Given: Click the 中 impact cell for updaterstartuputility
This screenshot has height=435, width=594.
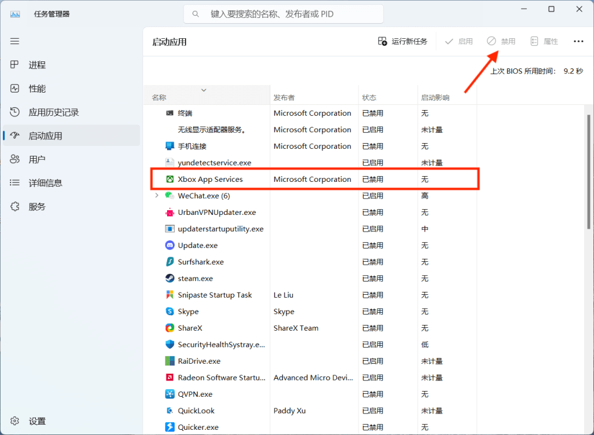Looking at the screenshot, I should (425, 229).
